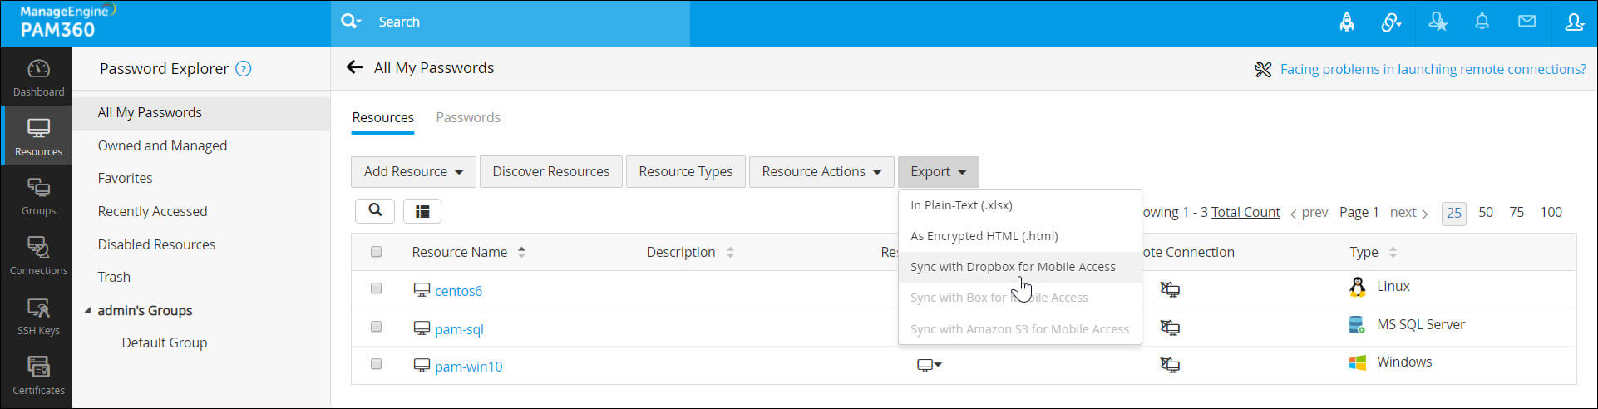Viewport: 1598px width, 409px height.
Task: Go to SSH Keys section
Action: [x=38, y=316]
